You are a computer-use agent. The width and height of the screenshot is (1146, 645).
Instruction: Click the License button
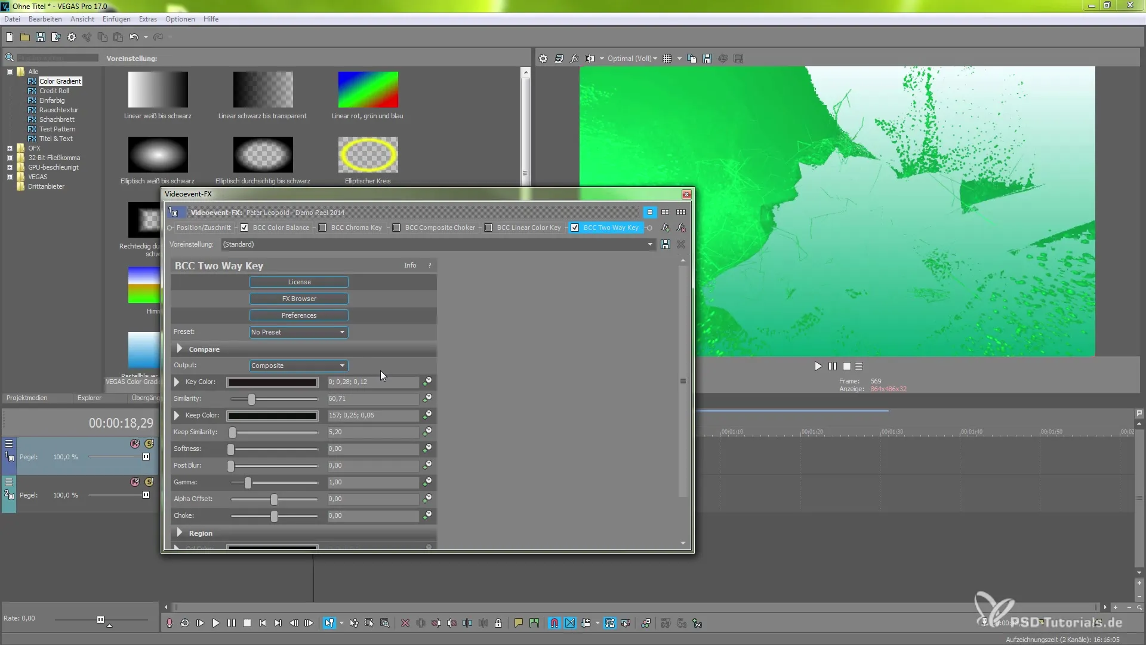pyautogui.click(x=299, y=282)
